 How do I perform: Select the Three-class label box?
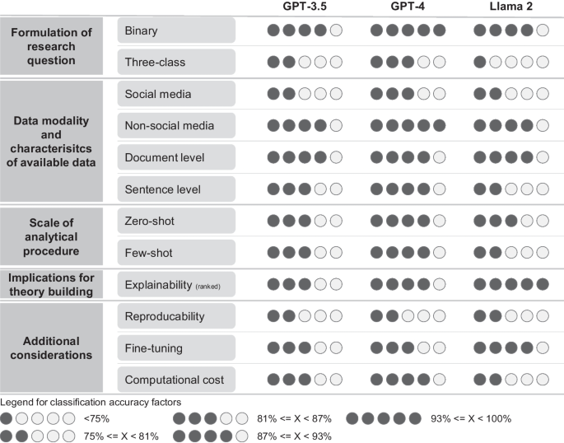tap(176, 63)
